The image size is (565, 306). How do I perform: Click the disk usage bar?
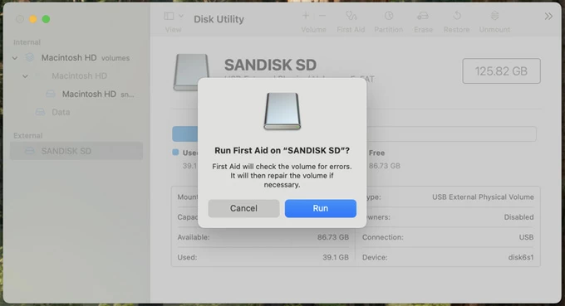(x=354, y=134)
